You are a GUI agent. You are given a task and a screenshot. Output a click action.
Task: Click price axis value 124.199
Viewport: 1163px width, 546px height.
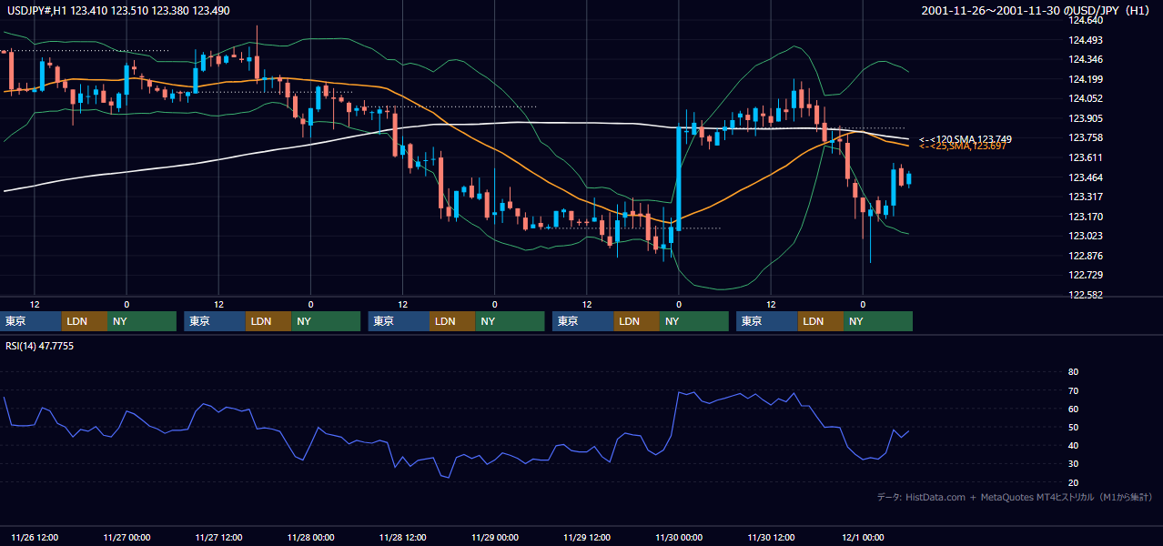pos(1085,79)
